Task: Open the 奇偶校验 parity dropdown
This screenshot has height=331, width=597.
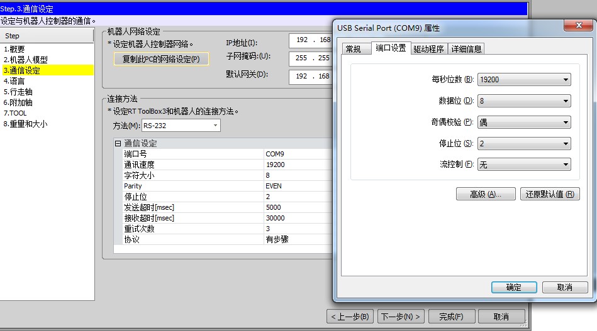Action: click(x=524, y=122)
